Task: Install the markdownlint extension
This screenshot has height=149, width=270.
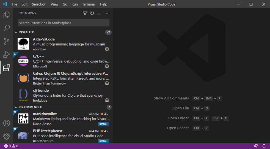Action: pos(103,124)
